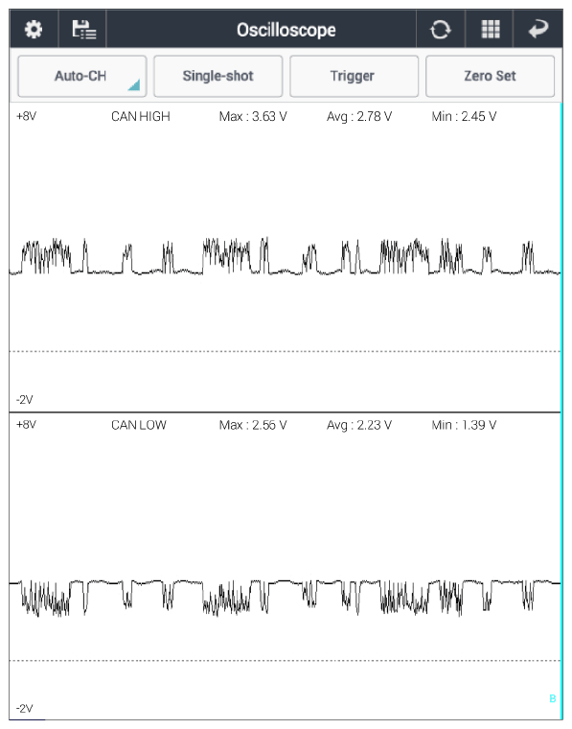The height and width of the screenshot is (729, 572).
Task: Click the teal triangle on Auto-CH
Action: click(x=134, y=85)
